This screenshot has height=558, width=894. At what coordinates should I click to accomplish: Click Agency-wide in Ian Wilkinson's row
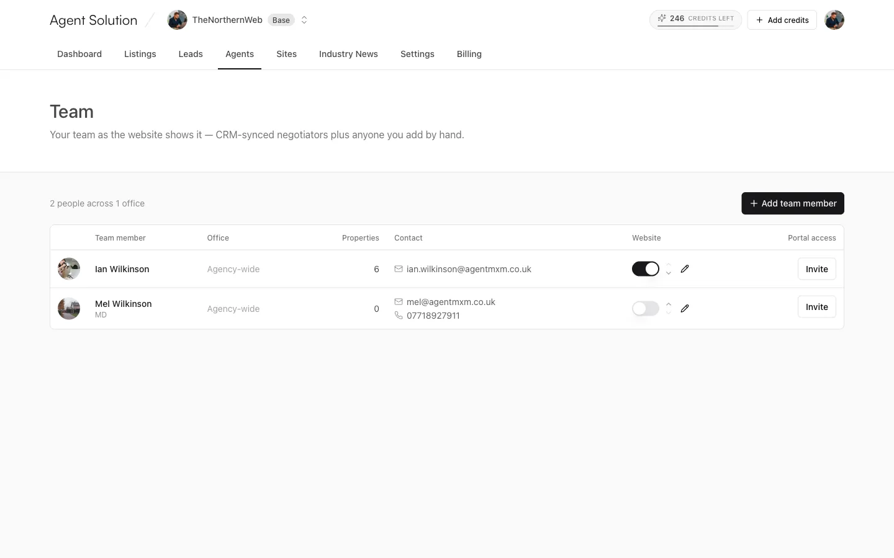[233, 269]
